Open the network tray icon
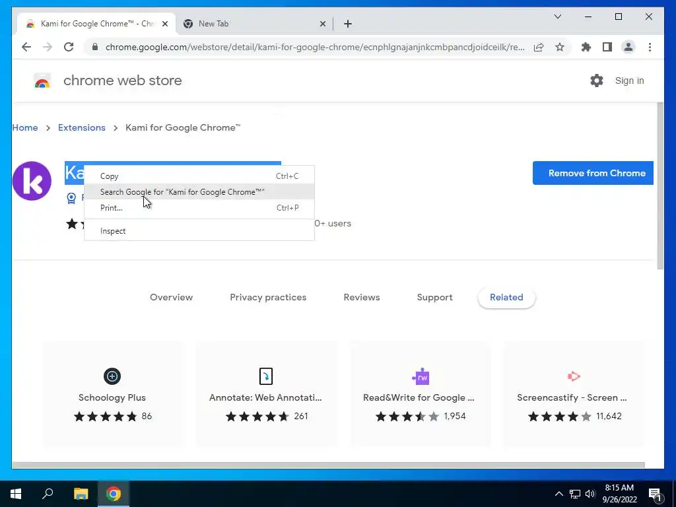This screenshot has width=676, height=507. [575, 494]
